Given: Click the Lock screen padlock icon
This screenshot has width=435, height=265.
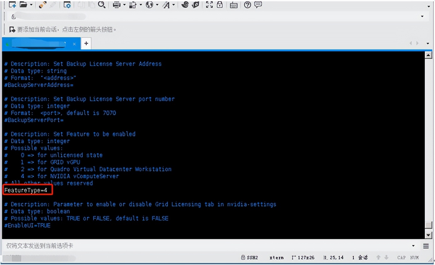Looking at the screenshot, I should tap(220, 4).
